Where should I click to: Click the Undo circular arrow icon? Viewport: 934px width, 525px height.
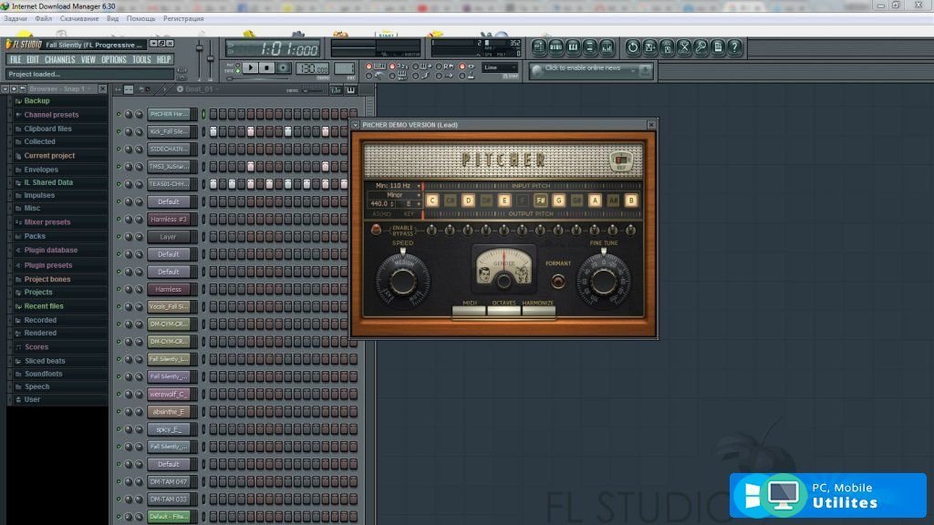click(x=633, y=47)
